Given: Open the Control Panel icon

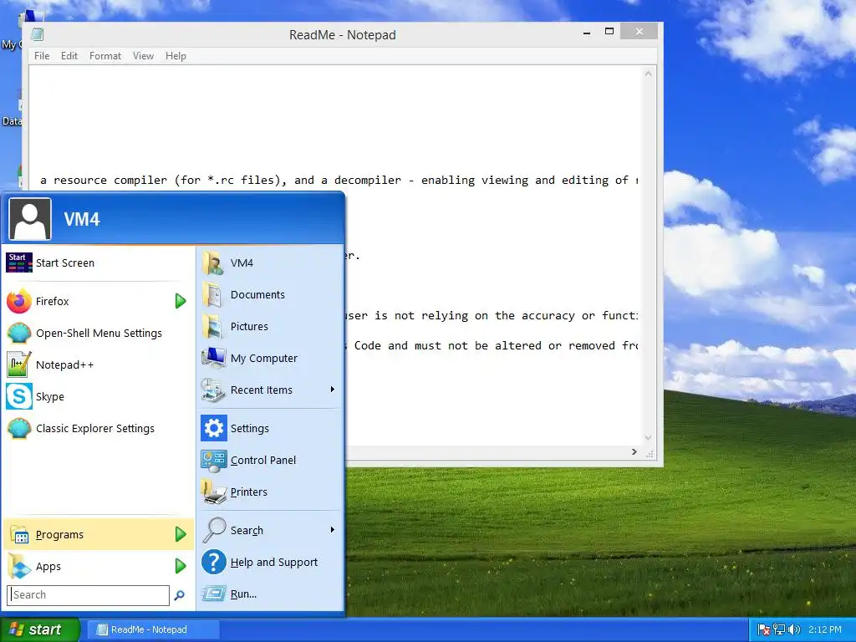Looking at the screenshot, I should (x=213, y=461).
